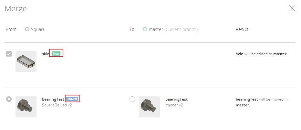Click the skin model thumbnail

pyautogui.click(x=26, y=61)
